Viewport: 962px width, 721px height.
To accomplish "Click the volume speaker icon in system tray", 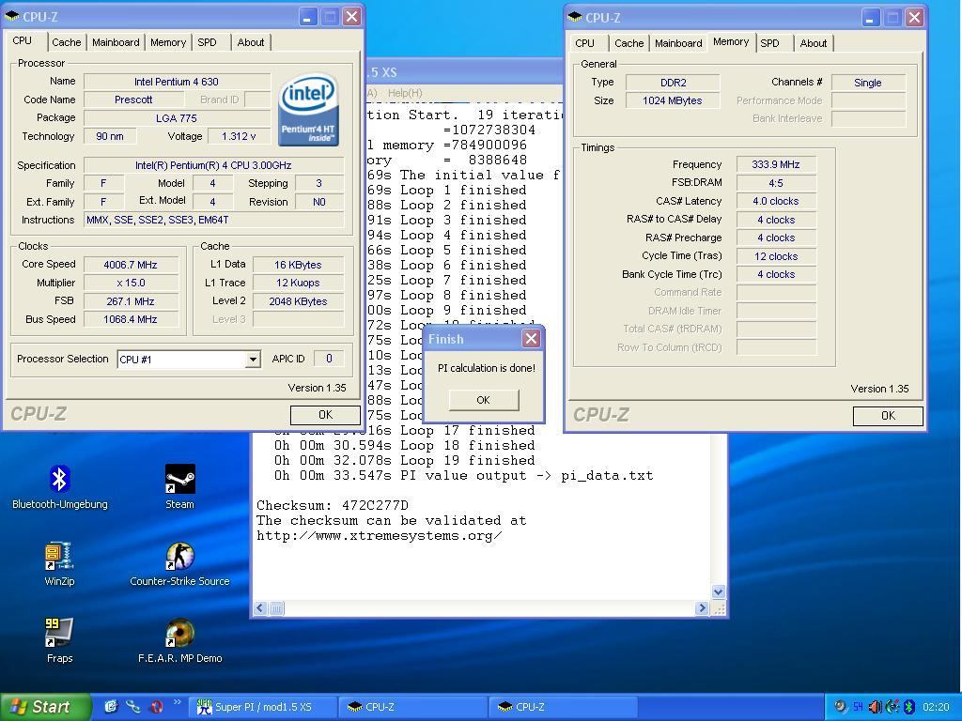I will (x=875, y=707).
